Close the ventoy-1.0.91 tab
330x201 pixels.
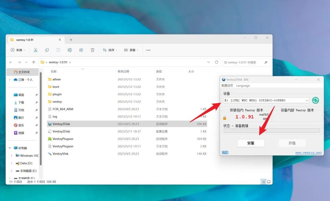point(60,40)
